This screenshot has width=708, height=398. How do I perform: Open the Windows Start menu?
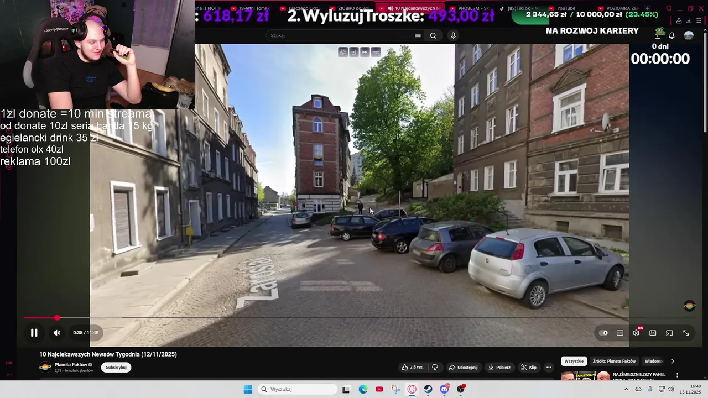248,389
